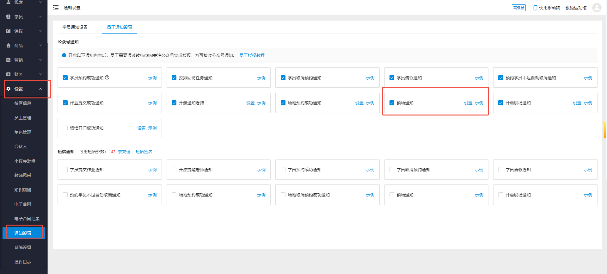Expand the 课程 sidebar menu chevron
Viewport: 607px width, 274px height.
click(x=40, y=31)
